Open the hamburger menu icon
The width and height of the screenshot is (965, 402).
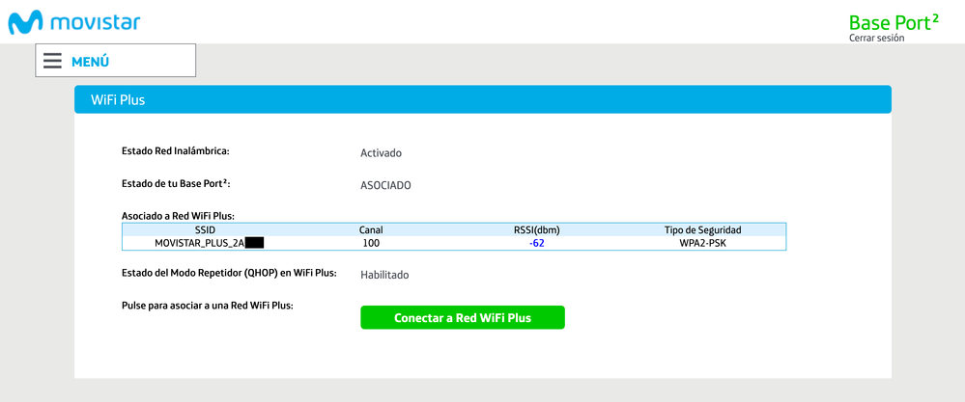[x=52, y=61]
